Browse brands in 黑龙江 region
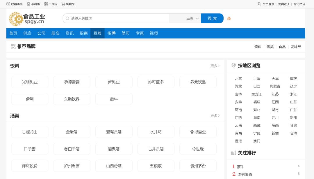 coord(257,94)
